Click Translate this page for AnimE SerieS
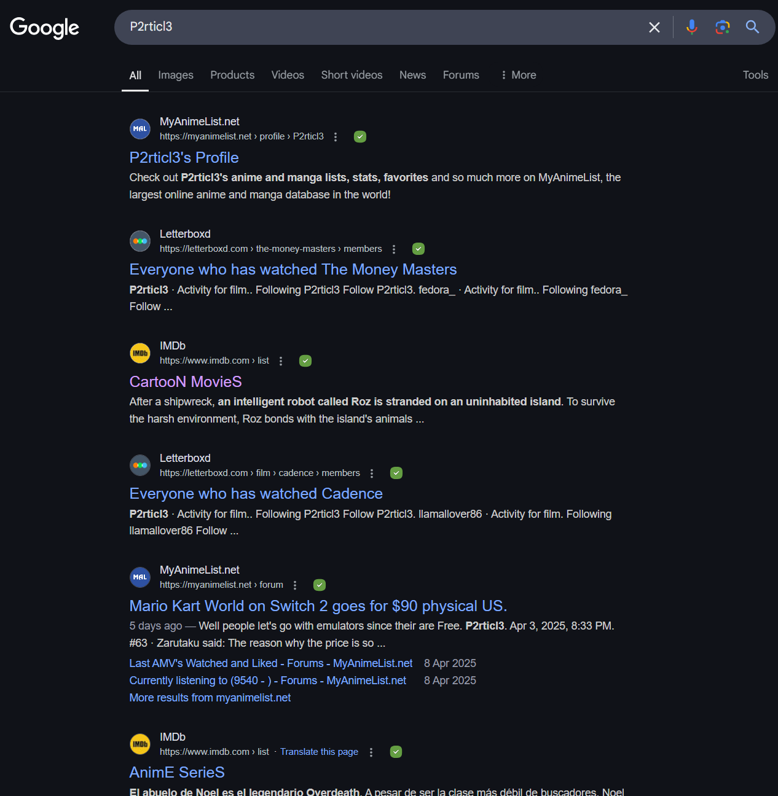Viewport: 778px width, 796px height. point(319,752)
